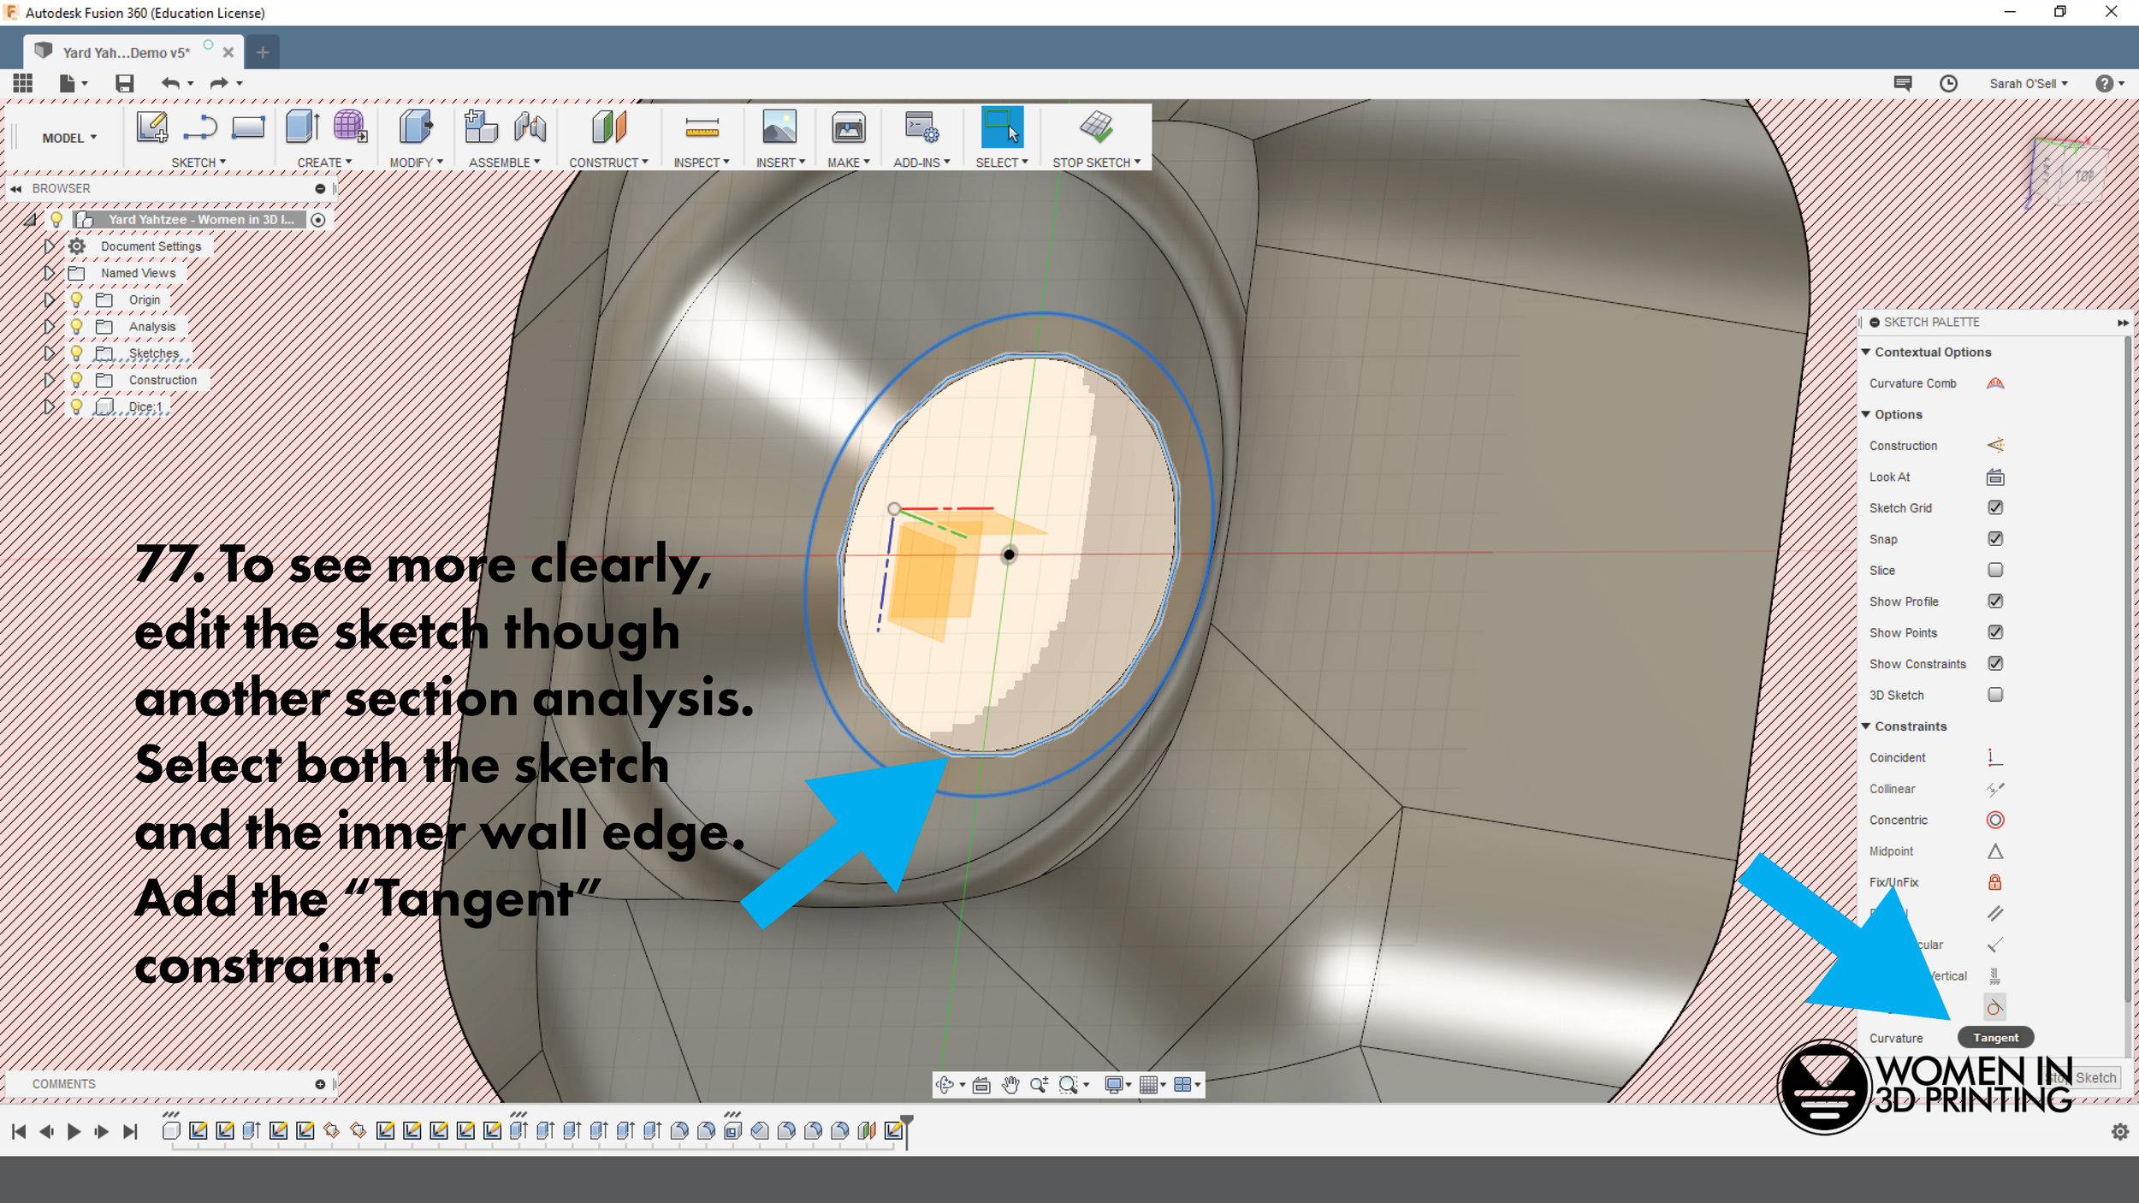
Task: Select the Press Pull modify icon
Action: (x=416, y=127)
